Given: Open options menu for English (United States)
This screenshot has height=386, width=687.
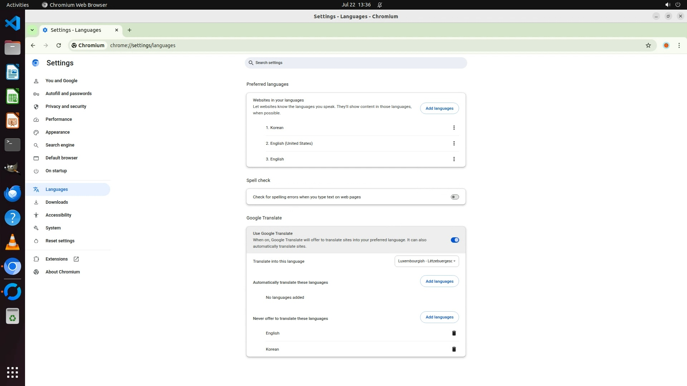Looking at the screenshot, I should tap(454, 143).
